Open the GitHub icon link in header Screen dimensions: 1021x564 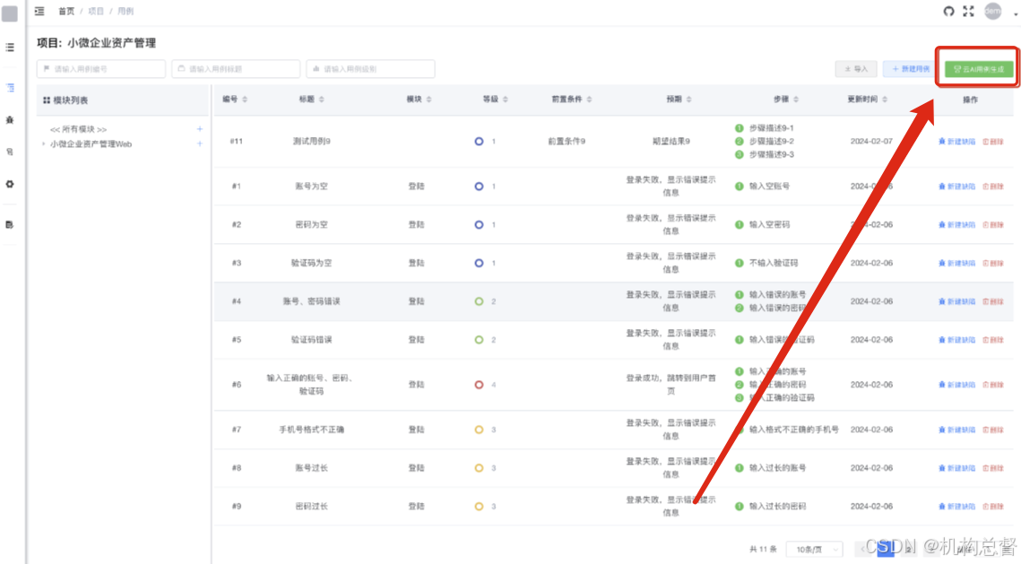(x=948, y=11)
